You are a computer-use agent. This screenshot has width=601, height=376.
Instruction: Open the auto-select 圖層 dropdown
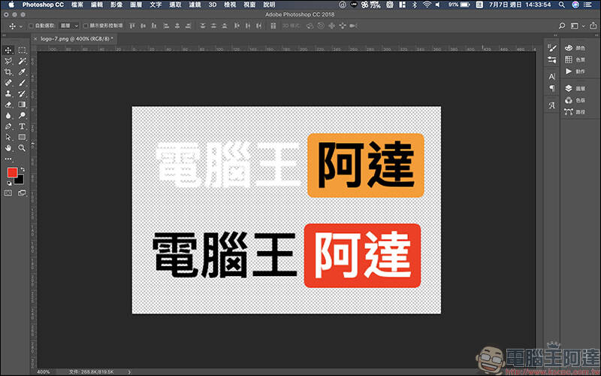(69, 26)
